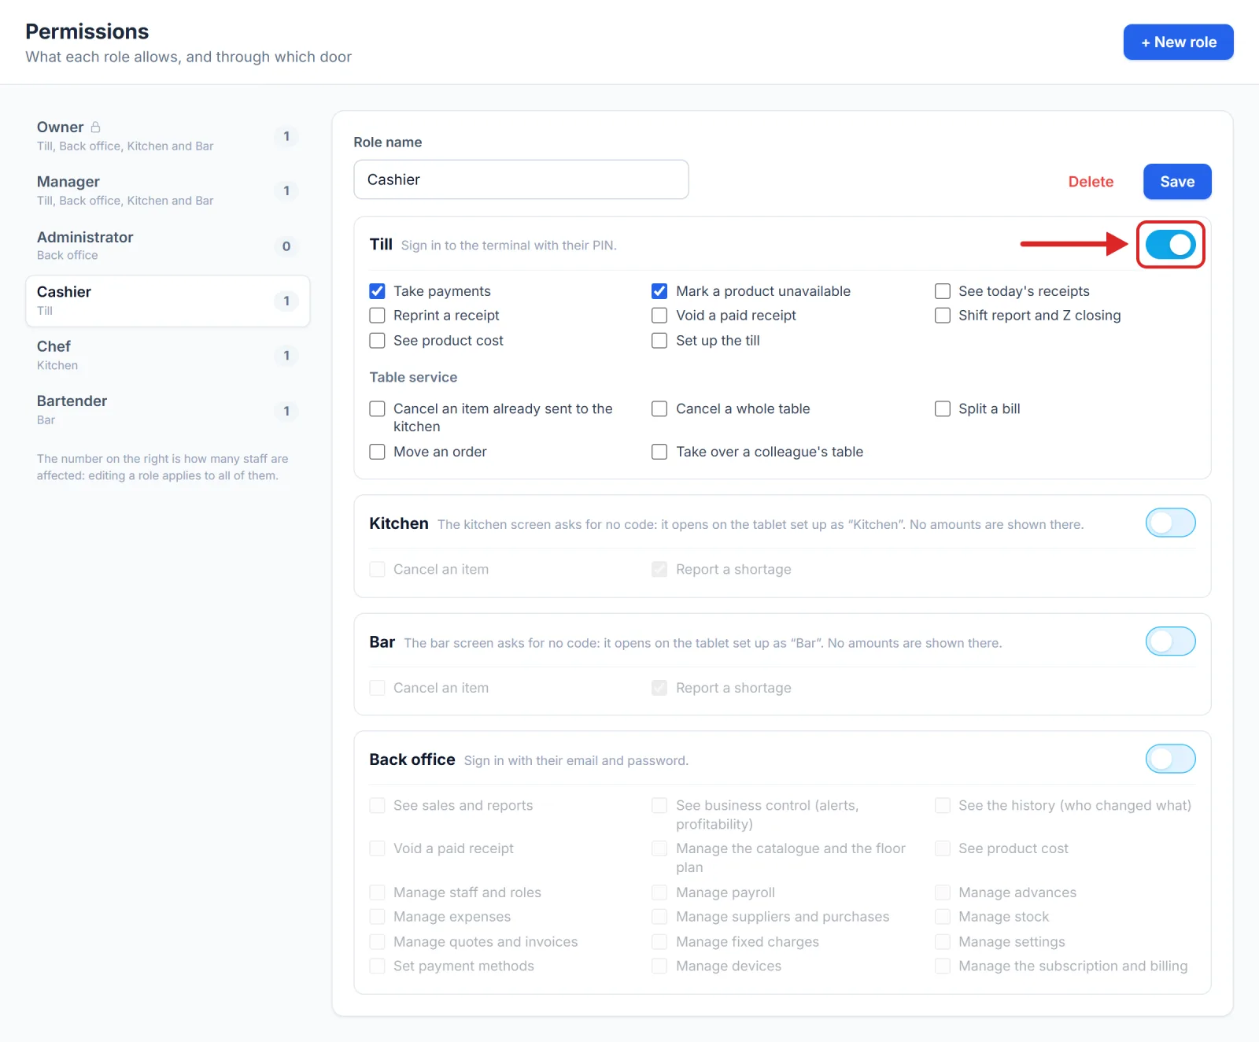Screen dimensions: 1259x1042
Task: Check Cancel an item already sent to kitchen
Action: click(378, 409)
